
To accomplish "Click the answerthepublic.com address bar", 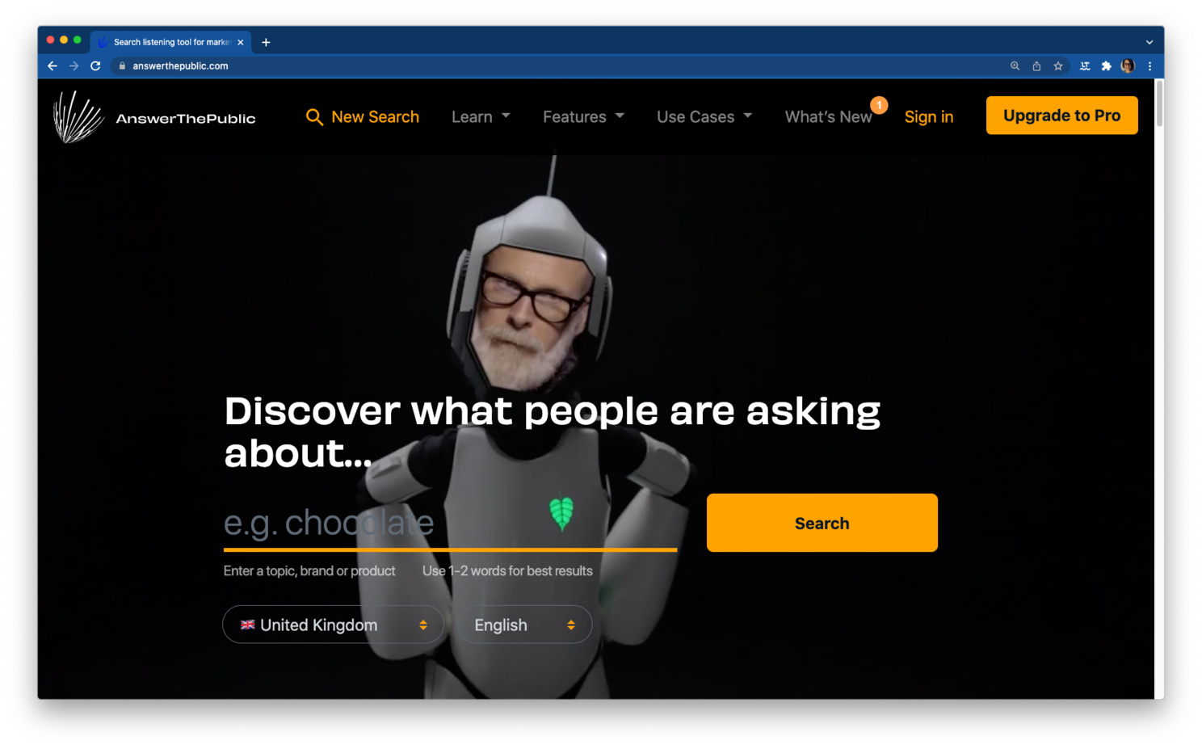I will click(x=557, y=66).
